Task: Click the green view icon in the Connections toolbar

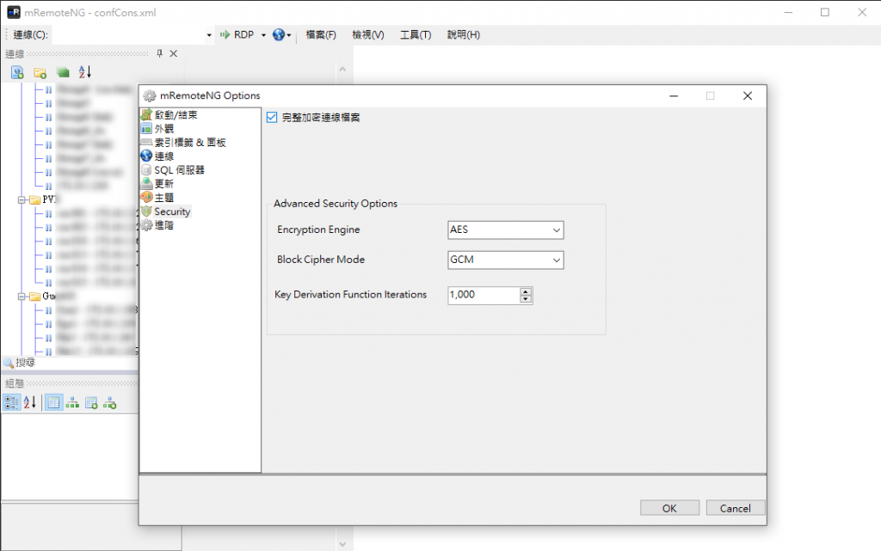Action: [63, 72]
